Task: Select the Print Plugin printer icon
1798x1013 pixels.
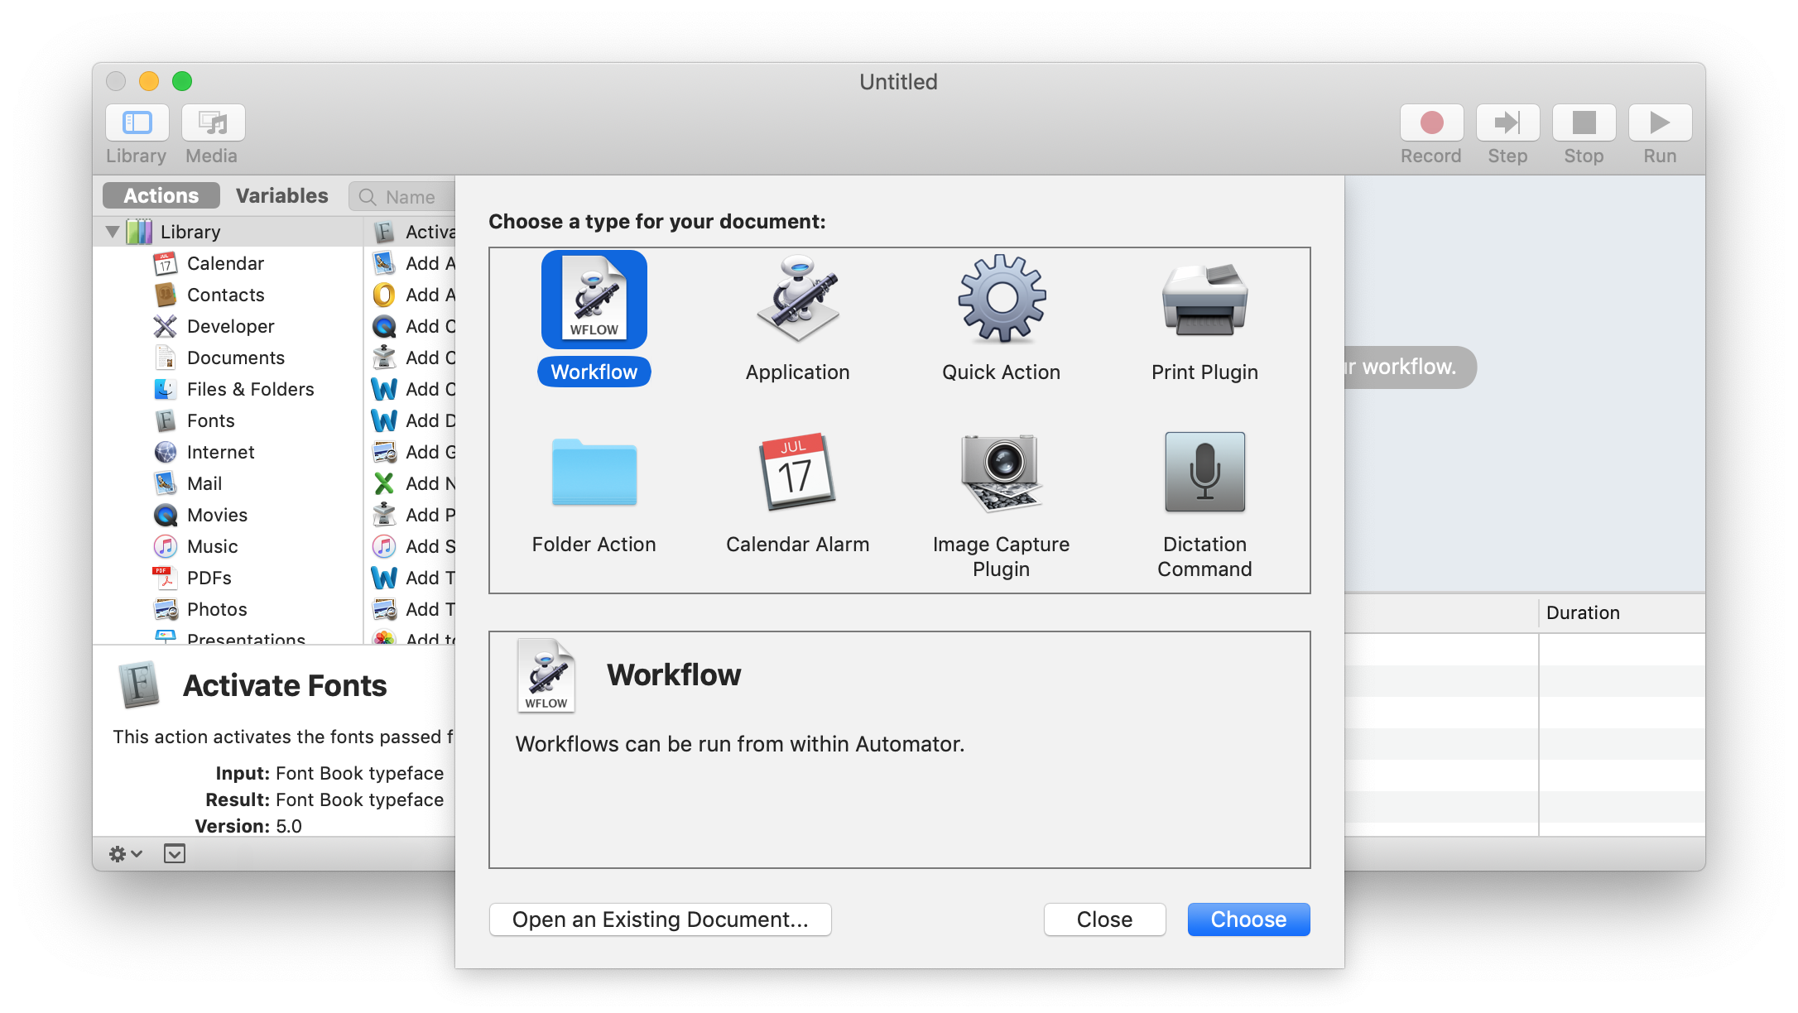Action: (1204, 300)
